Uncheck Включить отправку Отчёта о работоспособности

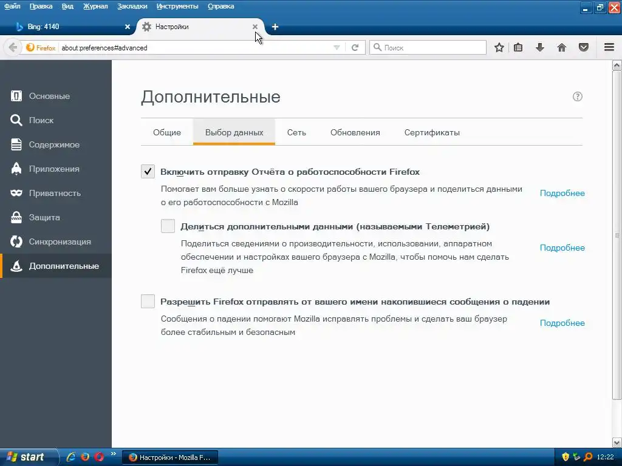click(x=148, y=172)
